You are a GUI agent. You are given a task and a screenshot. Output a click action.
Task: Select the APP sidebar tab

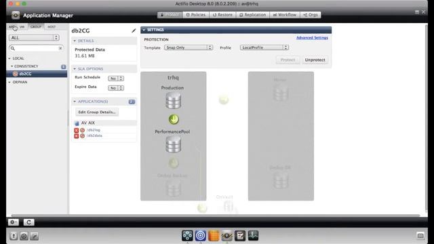pos(12,27)
